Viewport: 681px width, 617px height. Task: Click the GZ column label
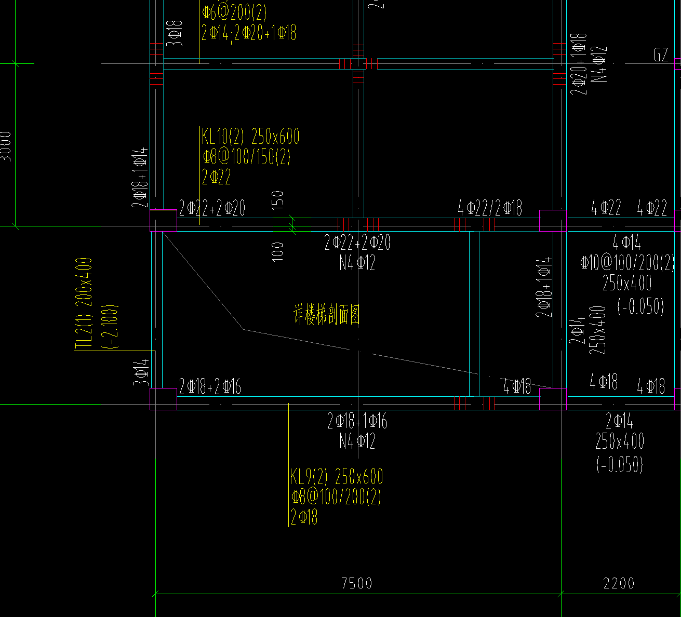[x=661, y=55]
